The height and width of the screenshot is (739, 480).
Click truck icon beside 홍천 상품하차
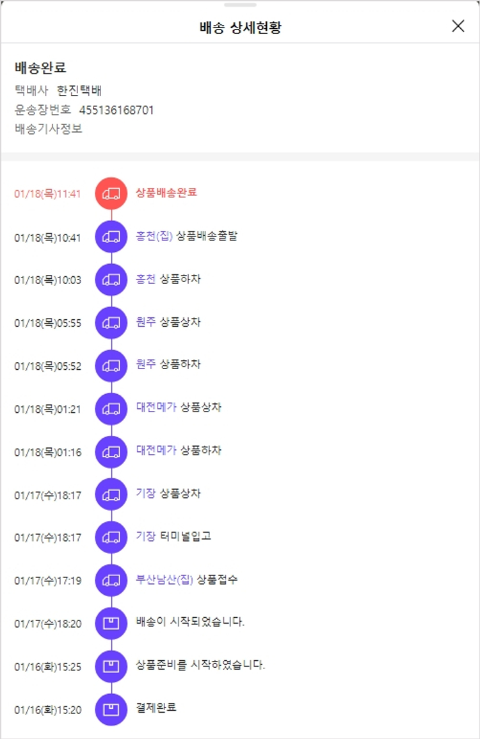click(x=111, y=279)
